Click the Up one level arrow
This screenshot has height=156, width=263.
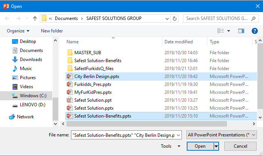(35, 18)
